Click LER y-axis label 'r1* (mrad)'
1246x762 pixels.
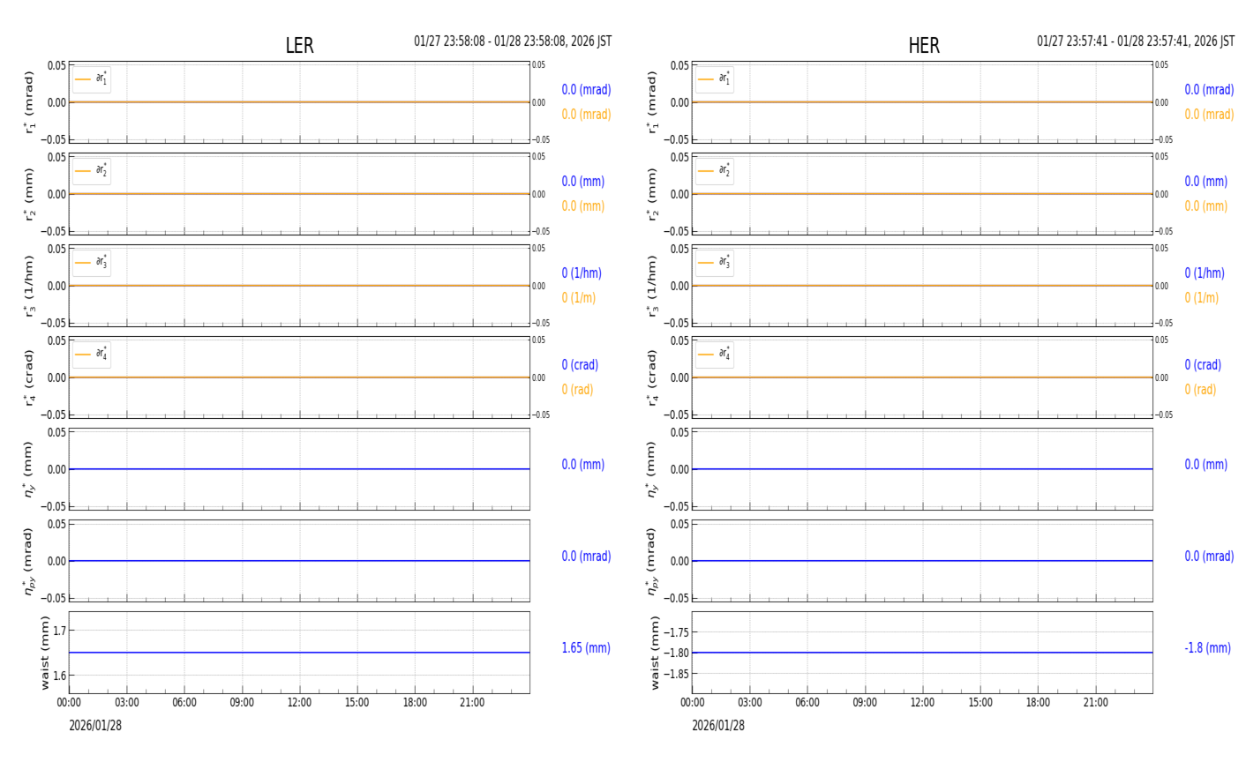pos(29,102)
